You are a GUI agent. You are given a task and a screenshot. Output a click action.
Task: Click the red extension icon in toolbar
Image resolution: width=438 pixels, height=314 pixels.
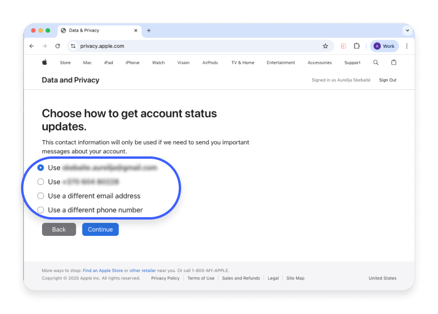point(343,46)
